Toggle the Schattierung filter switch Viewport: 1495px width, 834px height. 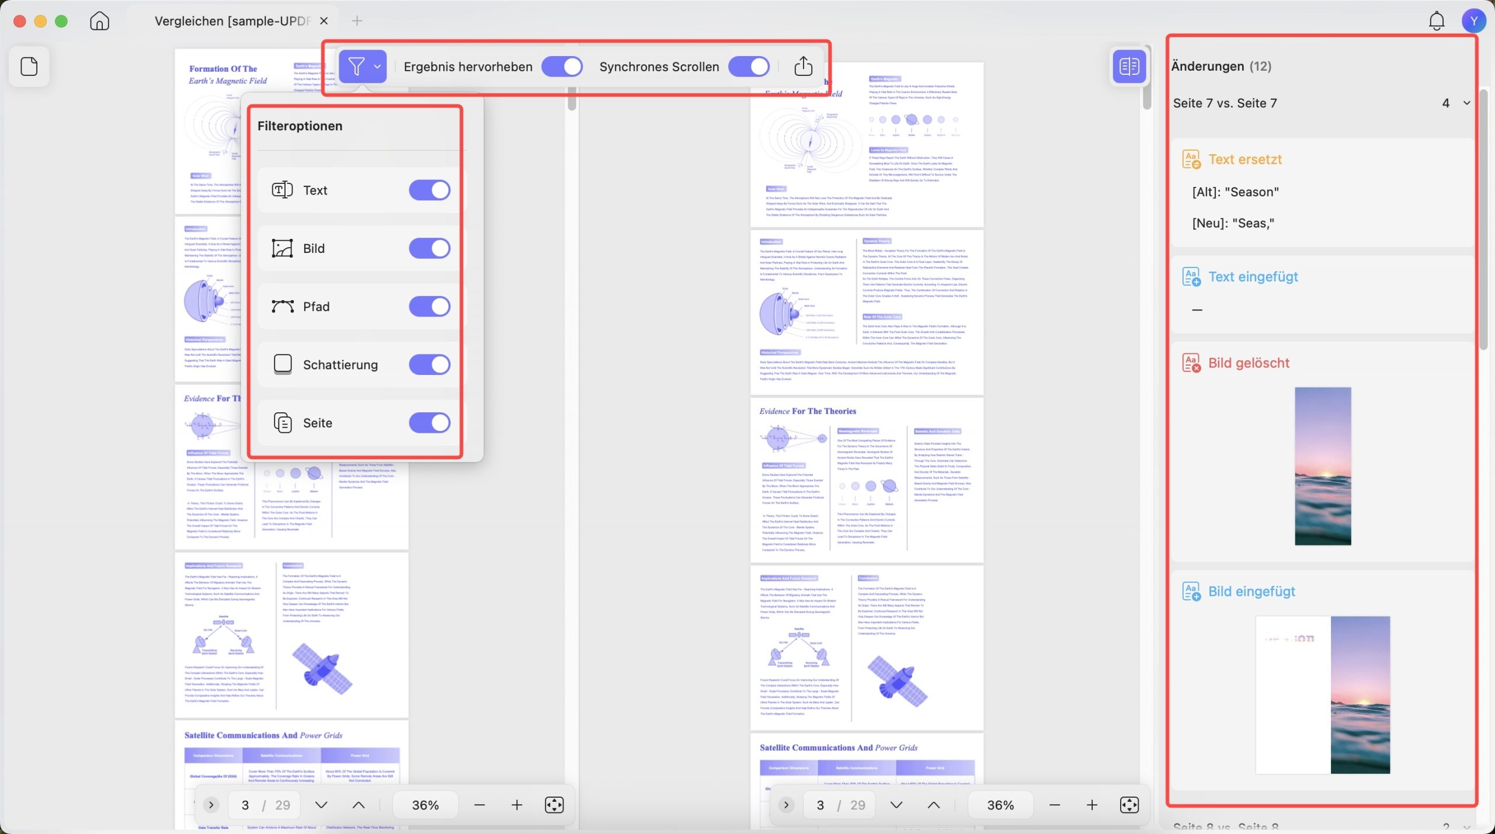(429, 364)
